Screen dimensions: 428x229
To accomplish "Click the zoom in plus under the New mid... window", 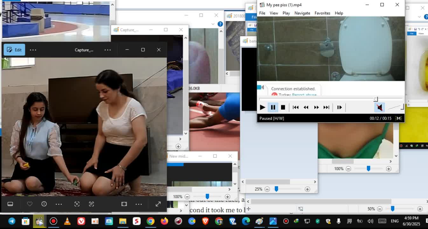I will point(227,197).
